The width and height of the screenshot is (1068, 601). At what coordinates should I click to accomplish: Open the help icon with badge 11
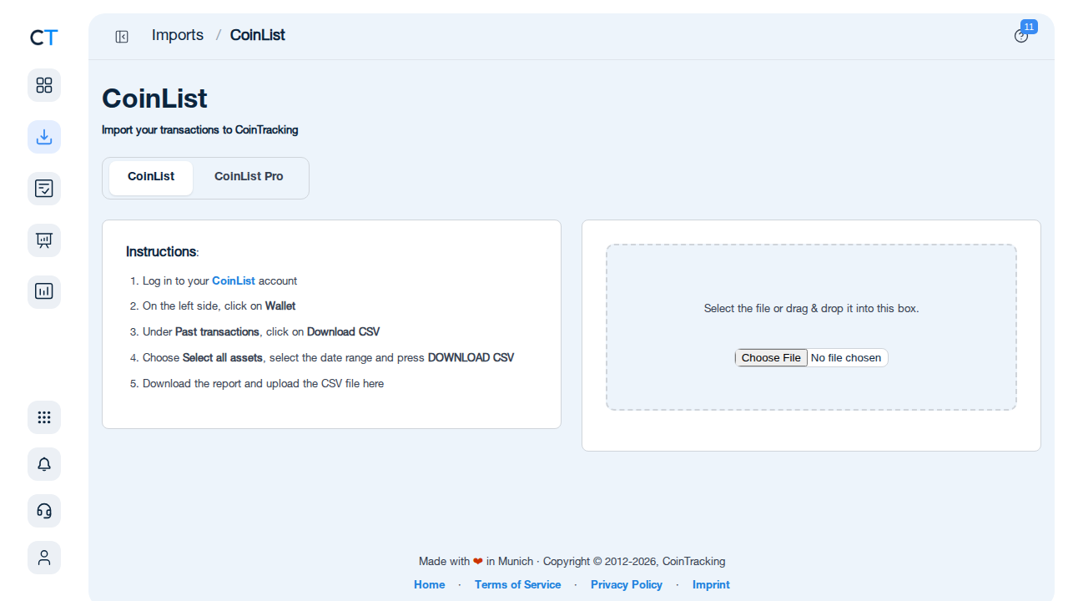coord(1021,36)
